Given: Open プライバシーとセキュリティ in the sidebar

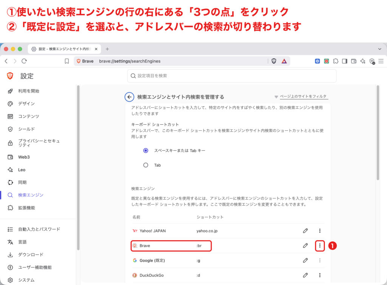Looking at the screenshot, I should 39,143.
